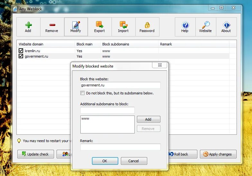
Task: Click the Add toolbar button with green plus
Action: [x=28, y=27]
